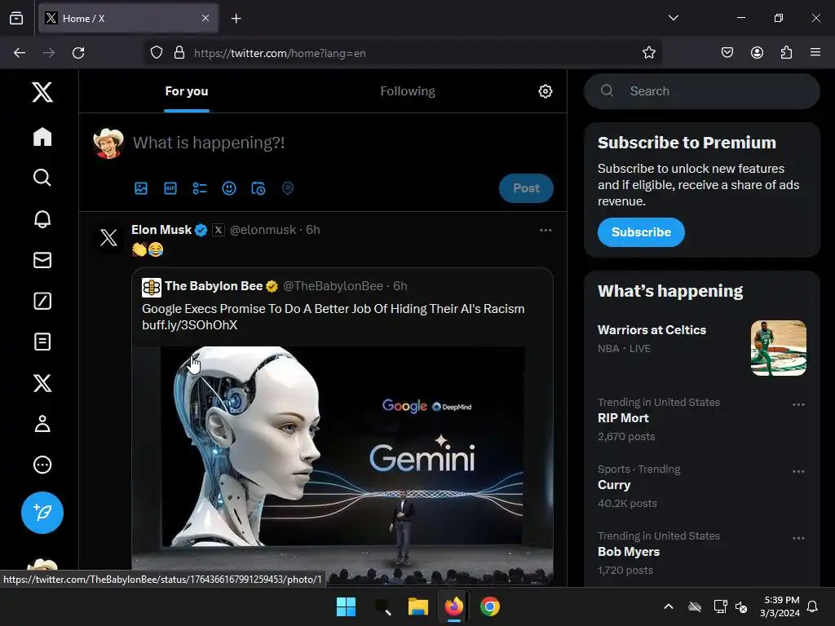Open more options for RIP Mort trend
The height and width of the screenshot is (626, 835).
[x=798, y=404]
